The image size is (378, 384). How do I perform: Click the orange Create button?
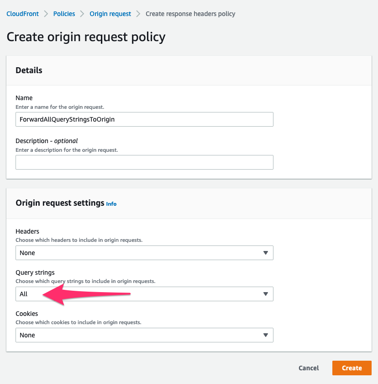coord(352,368)
